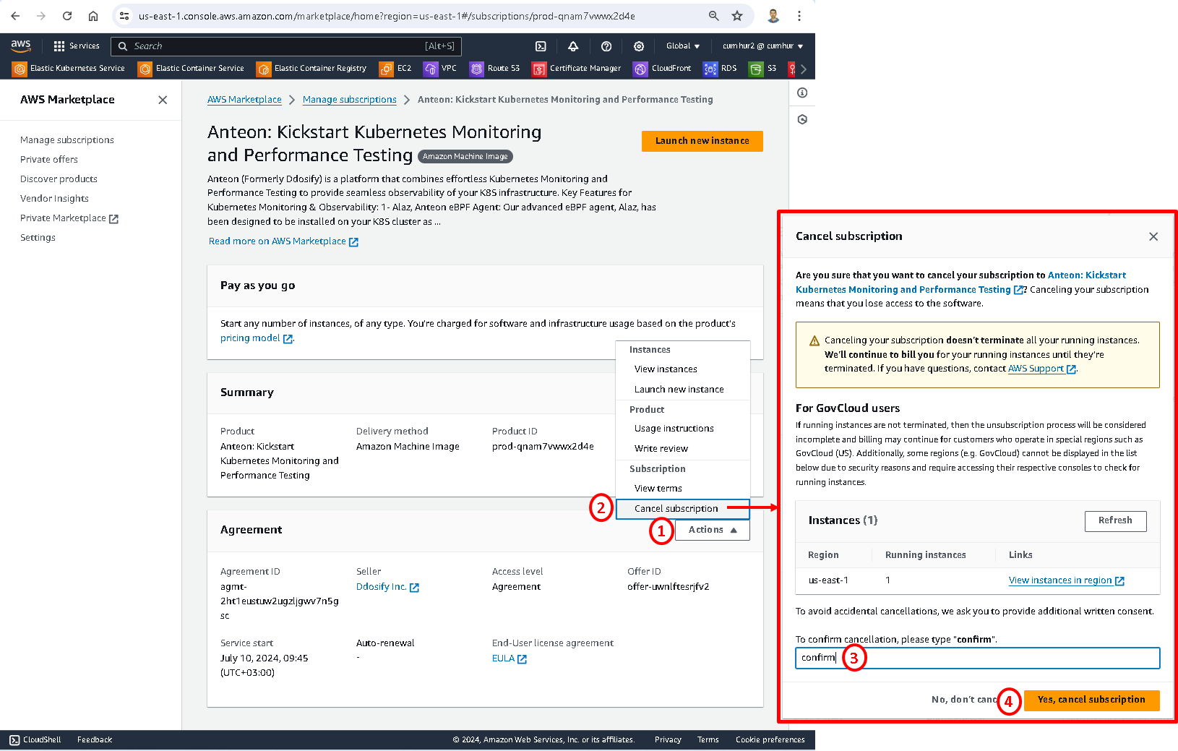Image resolution: width=1178 pixels, height=751 pixels.
Task: Close the AWS Marketplace side navigation
Action: (163, 100)
